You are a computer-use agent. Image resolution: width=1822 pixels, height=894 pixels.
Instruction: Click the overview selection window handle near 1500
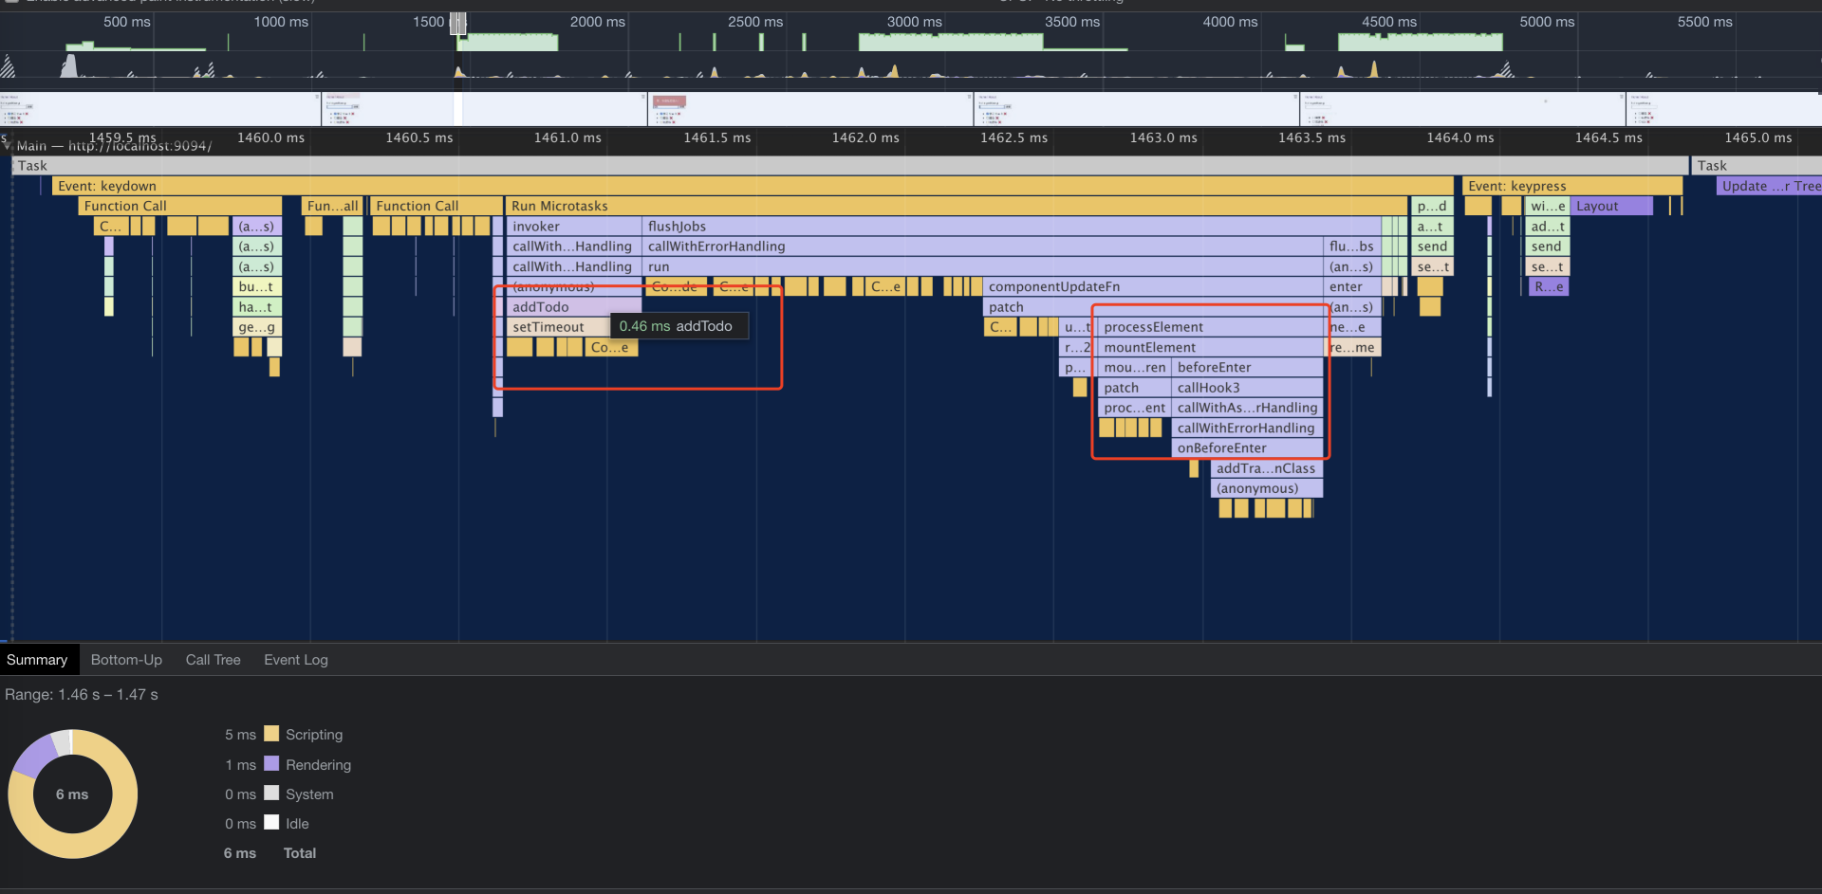click(457, 24)
